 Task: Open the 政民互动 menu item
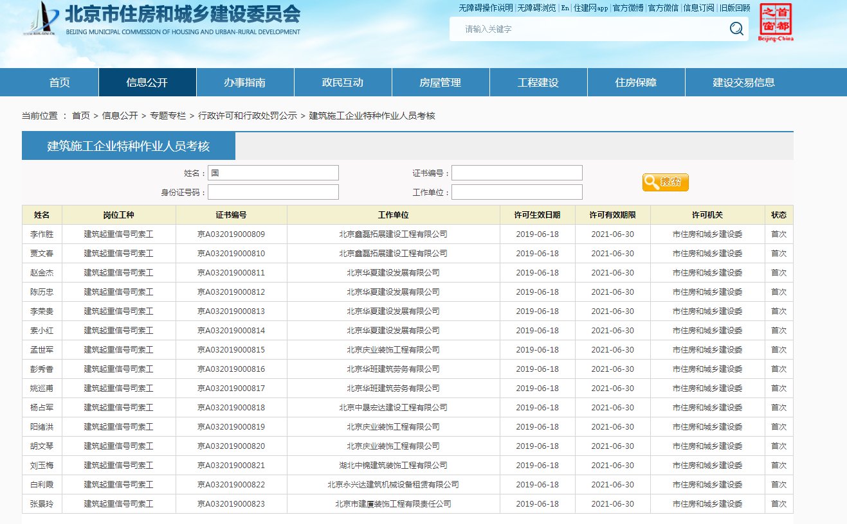[x=342, y=82]
